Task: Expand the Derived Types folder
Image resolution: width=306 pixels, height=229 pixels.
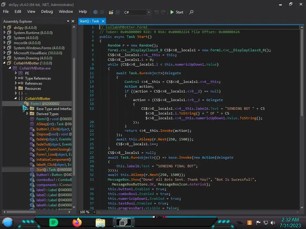Action: tap(27, 114)
